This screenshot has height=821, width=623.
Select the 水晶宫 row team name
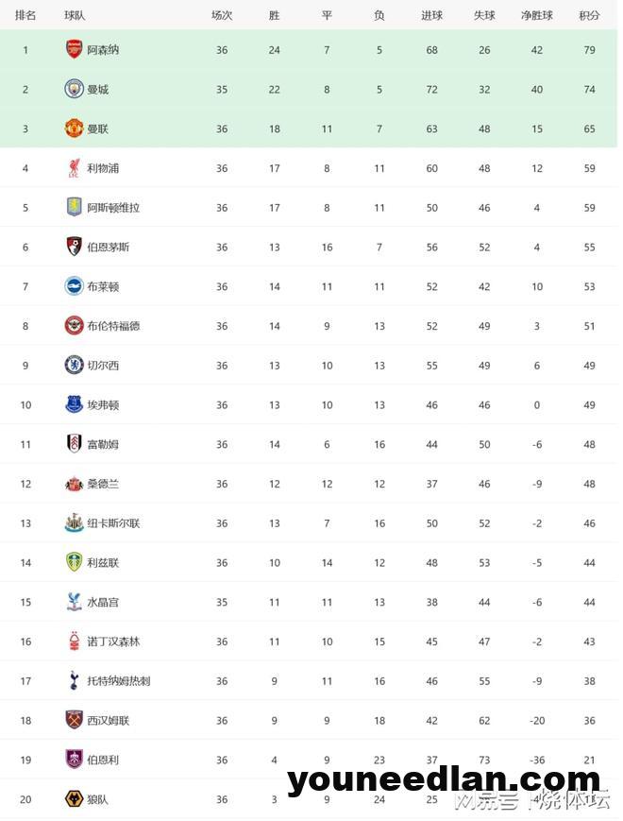tap(103, 602)
